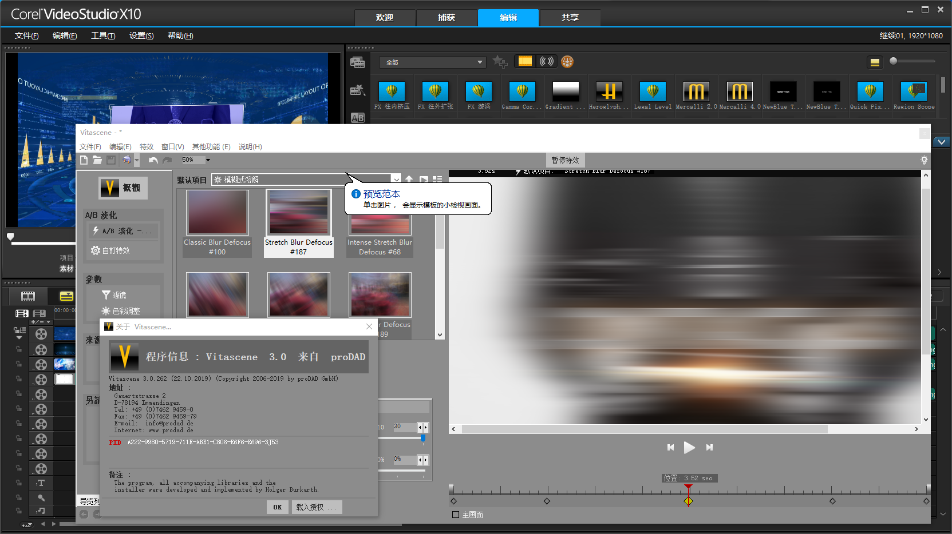Click the 暂停特效 button
Image resolution: width=952 pixels, height=534 pixels.
(x=565, y=160)
